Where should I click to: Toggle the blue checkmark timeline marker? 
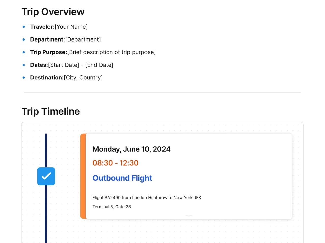[x=46, y=176]
